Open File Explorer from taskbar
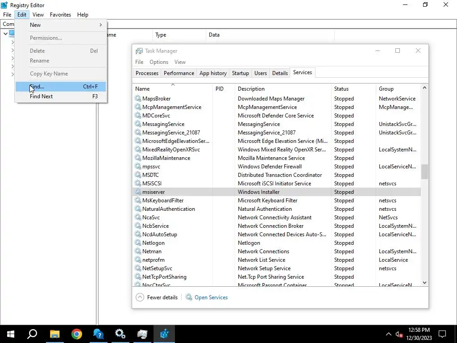The width and height of the screenshot is (457, 343). coord(54,334)
